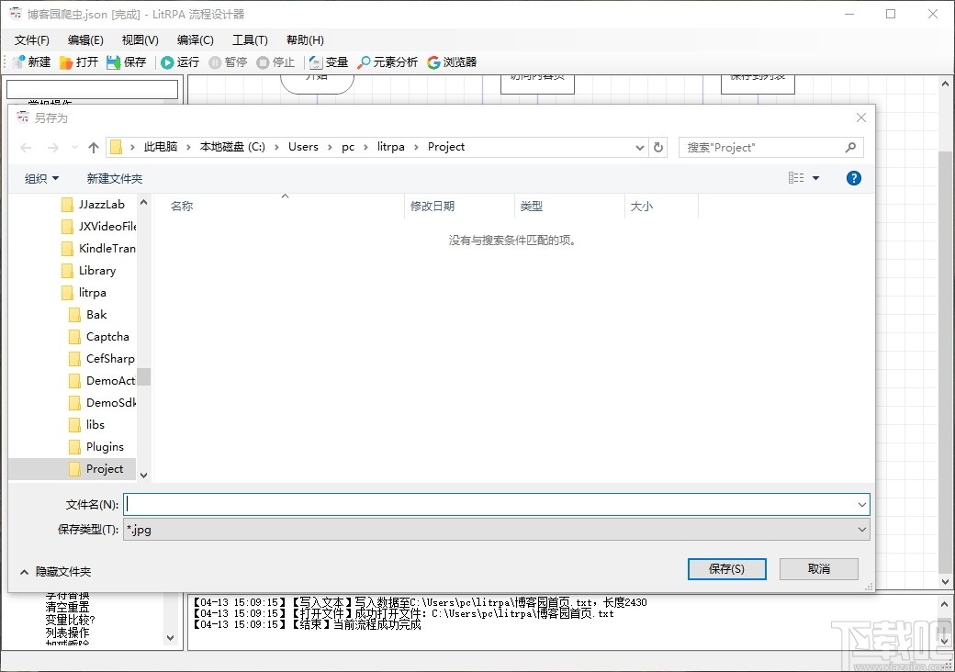Viewport: 955px width, 672px height.
Task: Expand the 文件名 filename dropdown arrow
Action: (860, 504)
